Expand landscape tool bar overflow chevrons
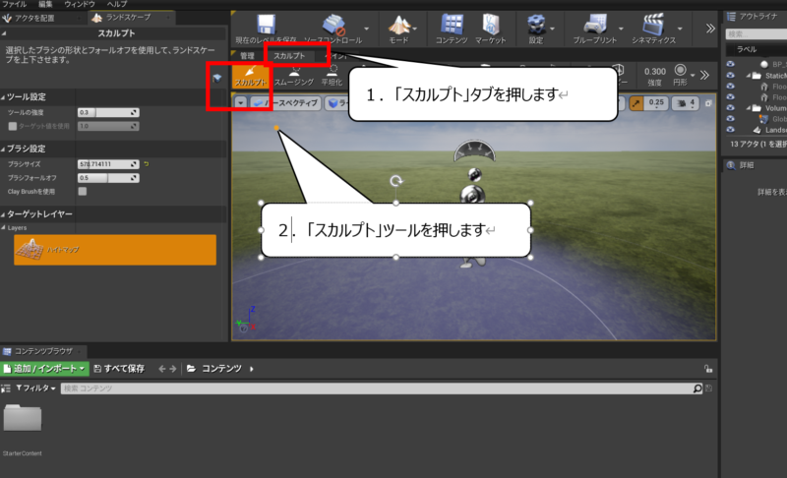Image resolution: width=787 pixels, height=478 pixels. point(704,75)
